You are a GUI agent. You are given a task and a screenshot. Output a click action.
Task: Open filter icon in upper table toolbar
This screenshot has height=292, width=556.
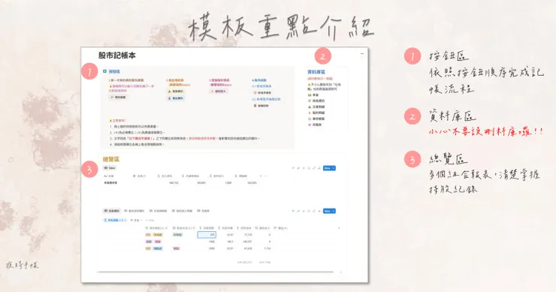pyautogui.click(x=293, y=168)
